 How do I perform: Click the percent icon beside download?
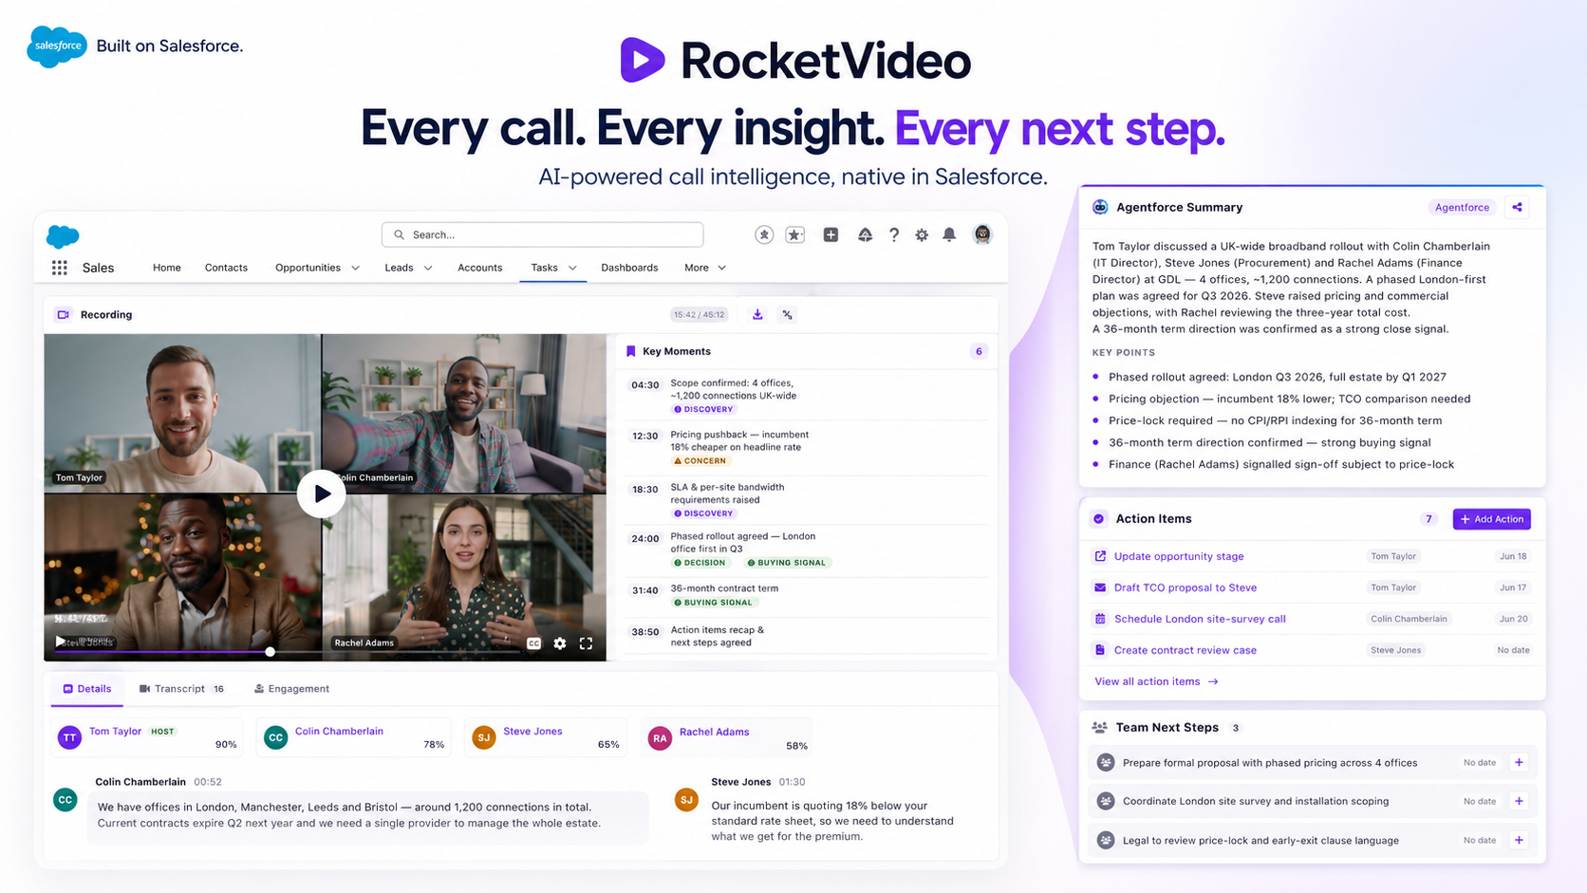pos(787,314)
